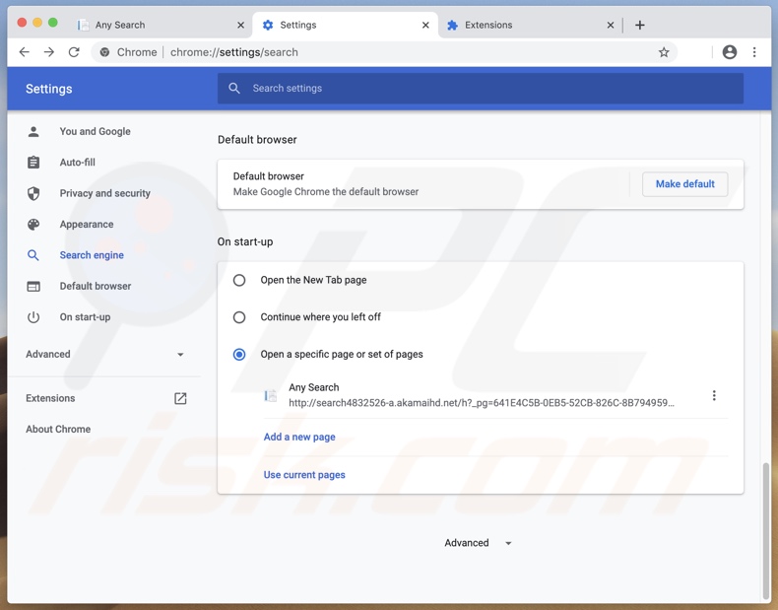Viewport: 778px width, 610px height.
Task: Select Open a specific page or set of pages
Action: pos(239,355)
